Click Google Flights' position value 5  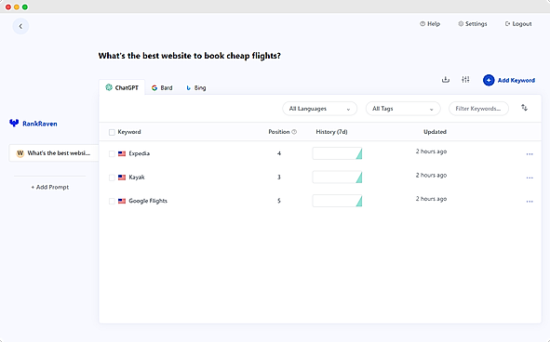(x=279, y=201)
